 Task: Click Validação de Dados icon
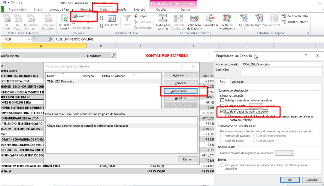pos(194,18)
